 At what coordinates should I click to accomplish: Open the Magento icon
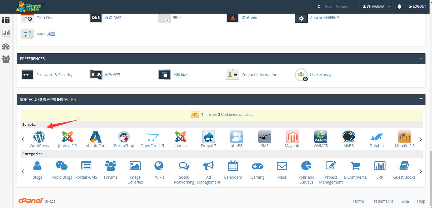click(x=293, y=137)
